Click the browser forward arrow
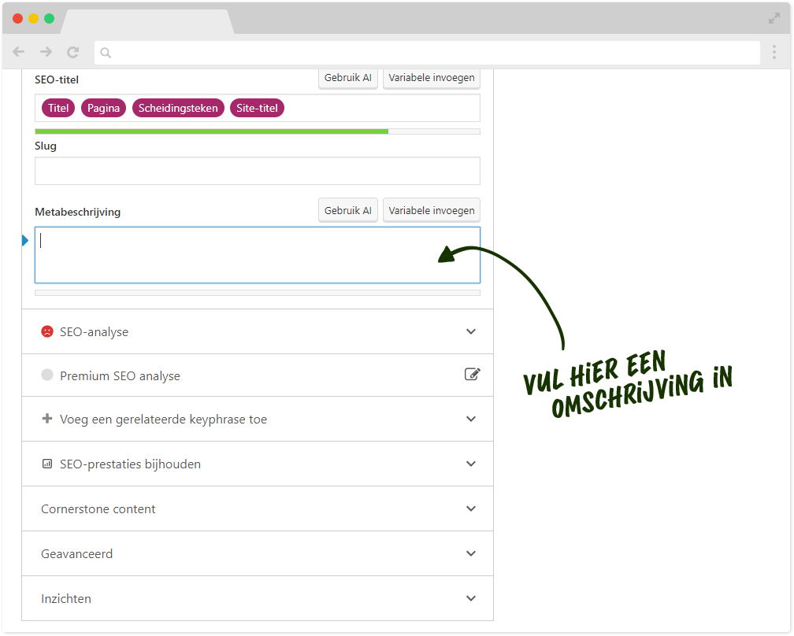794x636 pixels. point(46,52)
